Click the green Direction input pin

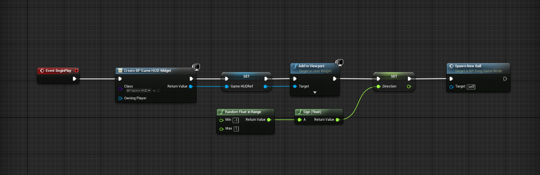tap(379, 87)
